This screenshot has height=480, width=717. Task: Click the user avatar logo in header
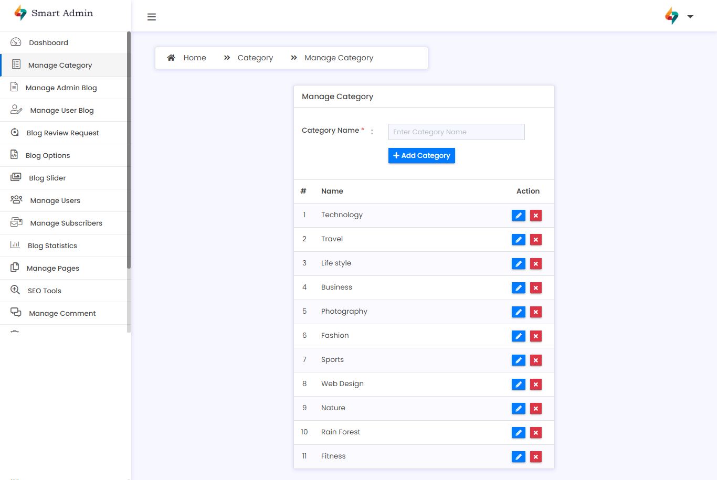[x=671, y=16]
